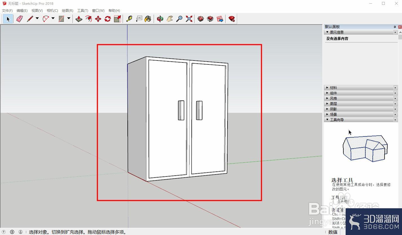The image size is (402, 235).
Task: Open the 视图(V) menu
Action: coord(37,11)
